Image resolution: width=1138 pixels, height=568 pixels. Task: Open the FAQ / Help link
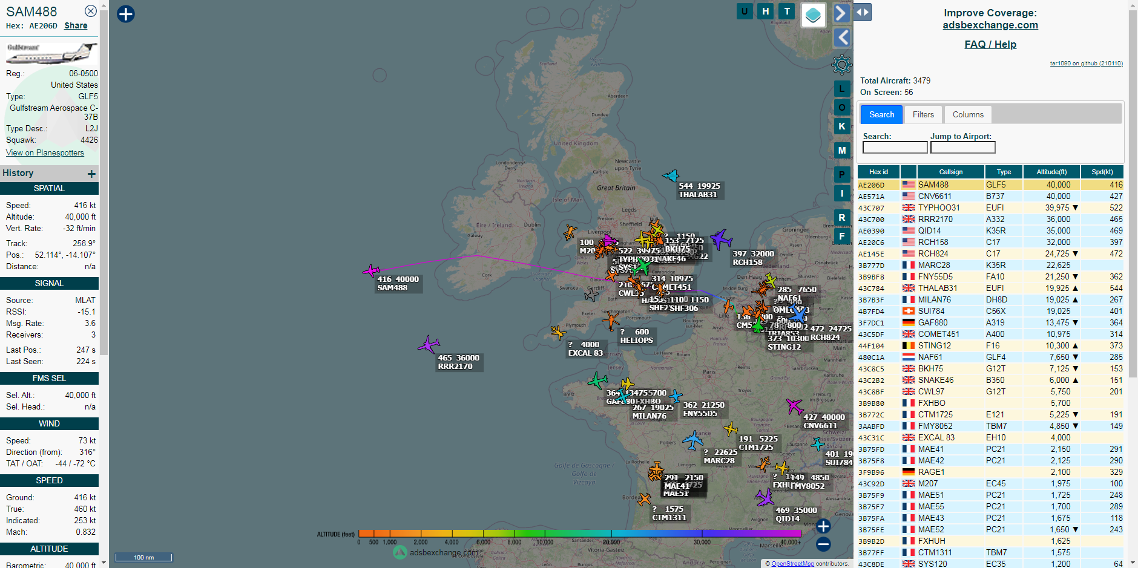990,44
